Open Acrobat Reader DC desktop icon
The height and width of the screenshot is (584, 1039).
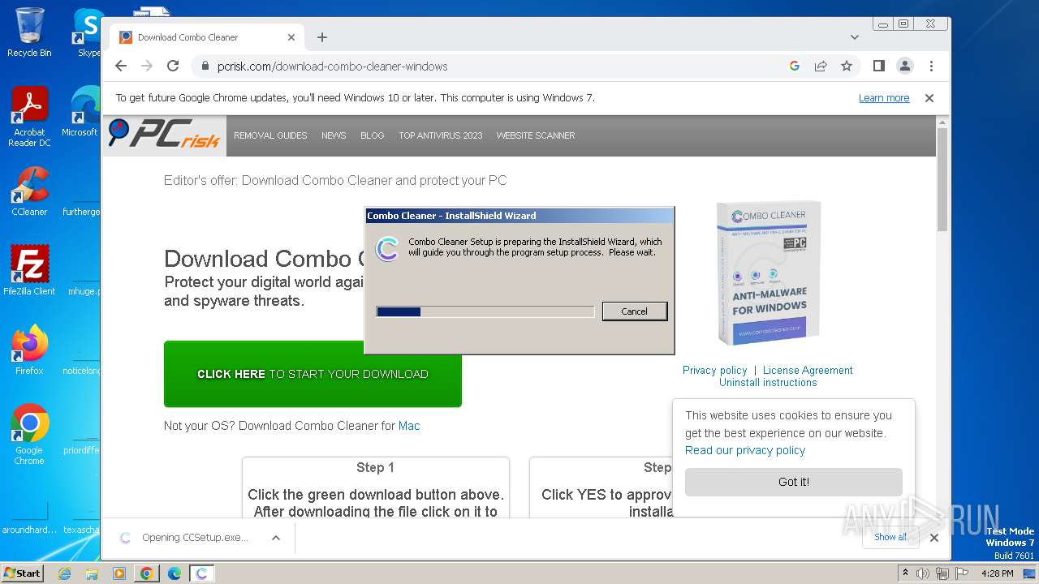[x=29, y=118]
